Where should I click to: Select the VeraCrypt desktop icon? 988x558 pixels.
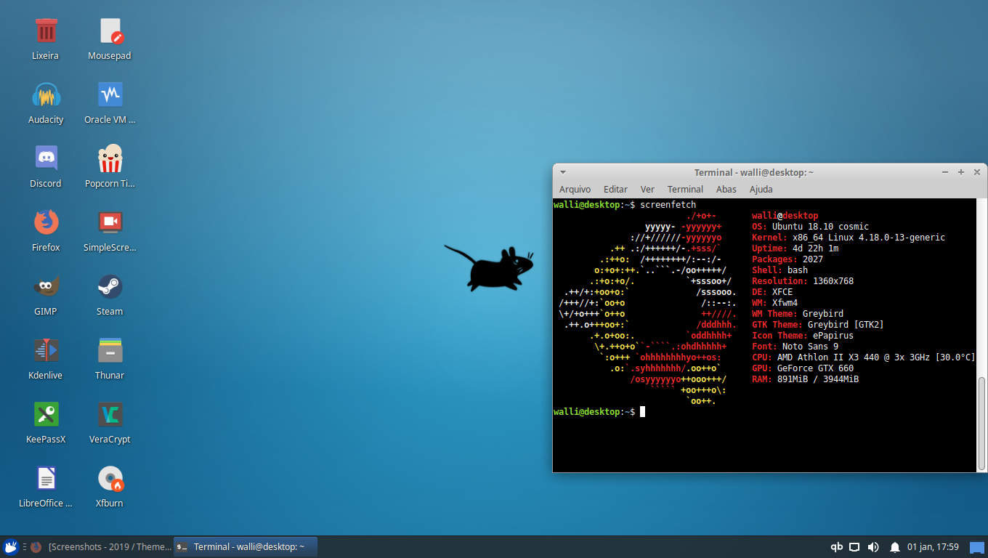110,415
